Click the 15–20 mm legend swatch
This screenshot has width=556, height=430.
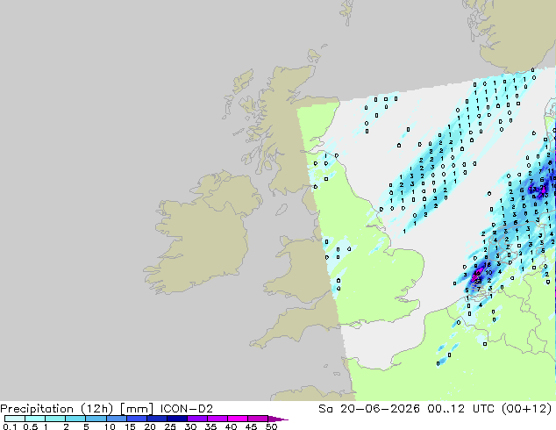click(x=136, y=419)
